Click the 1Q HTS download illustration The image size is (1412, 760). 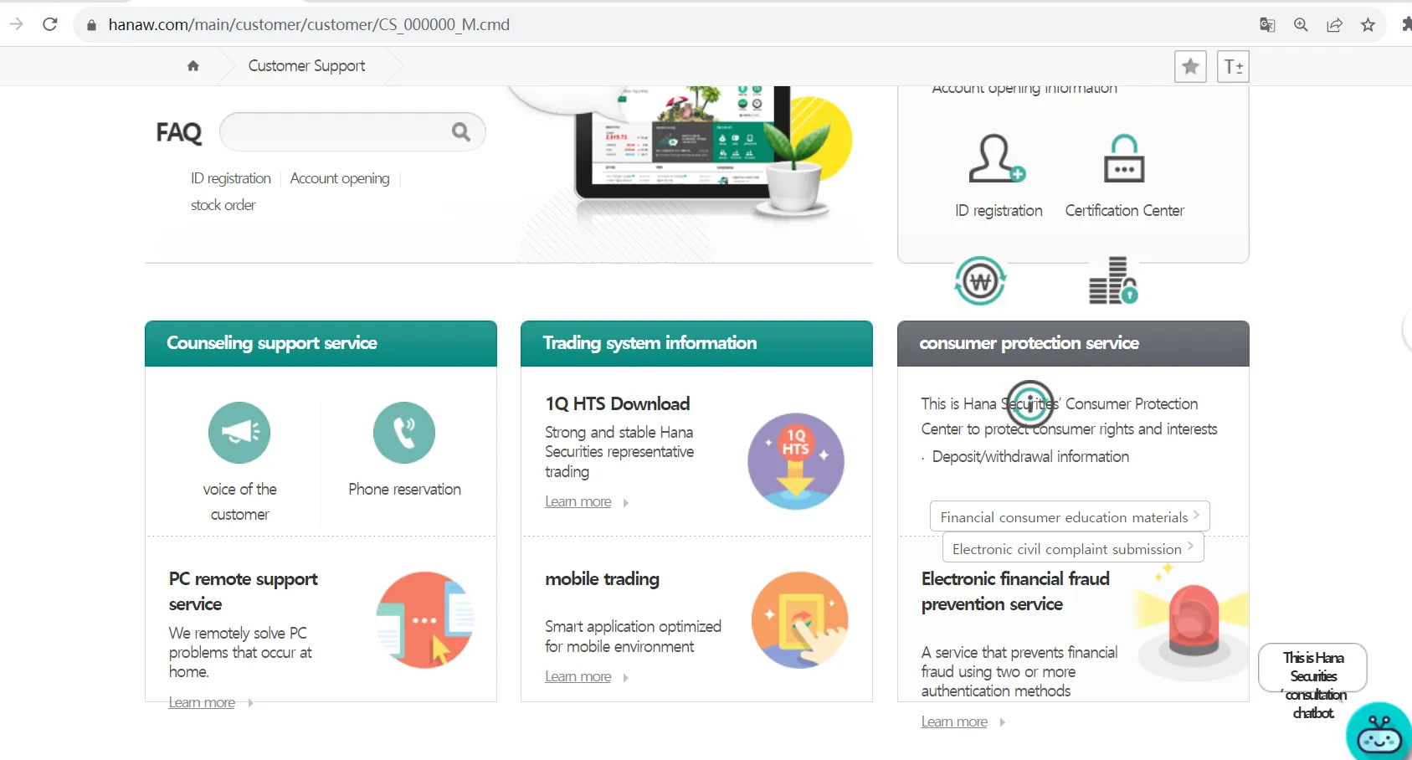pos(796,461)
